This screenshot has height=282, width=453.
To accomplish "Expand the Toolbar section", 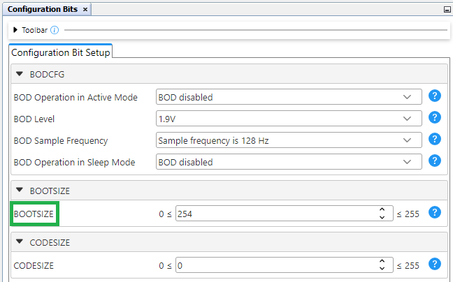I will (x=15, y=31).
